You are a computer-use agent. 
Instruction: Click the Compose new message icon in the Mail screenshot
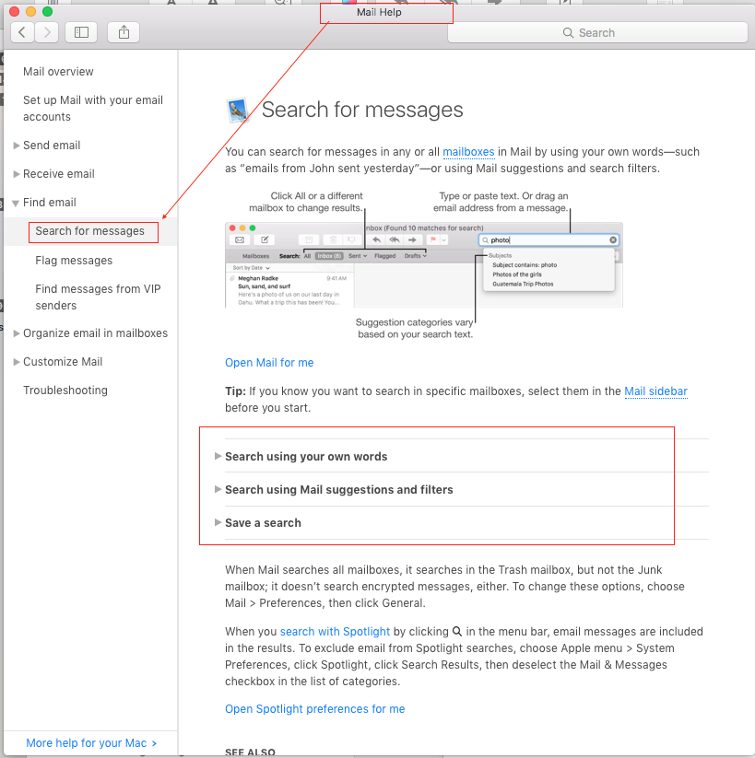[x=264, y=240]
